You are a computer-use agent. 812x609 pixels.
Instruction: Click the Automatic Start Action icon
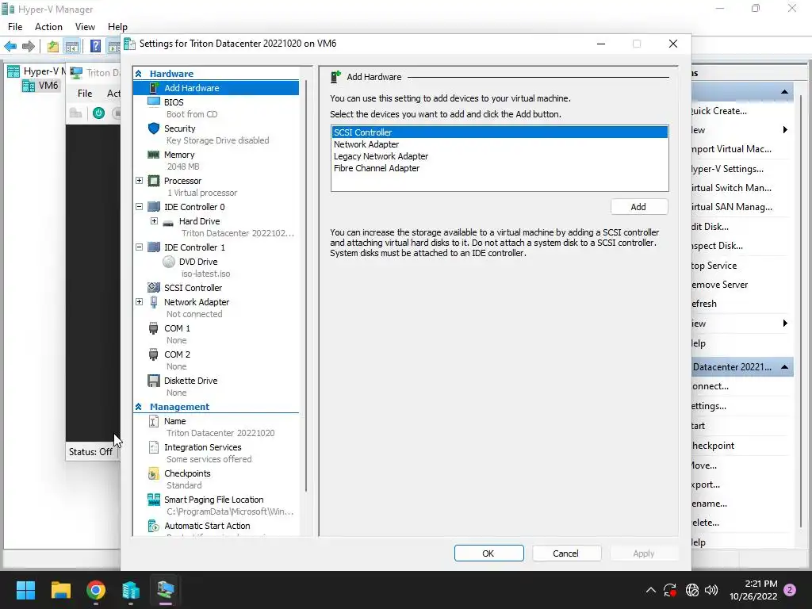click(154, 526)
